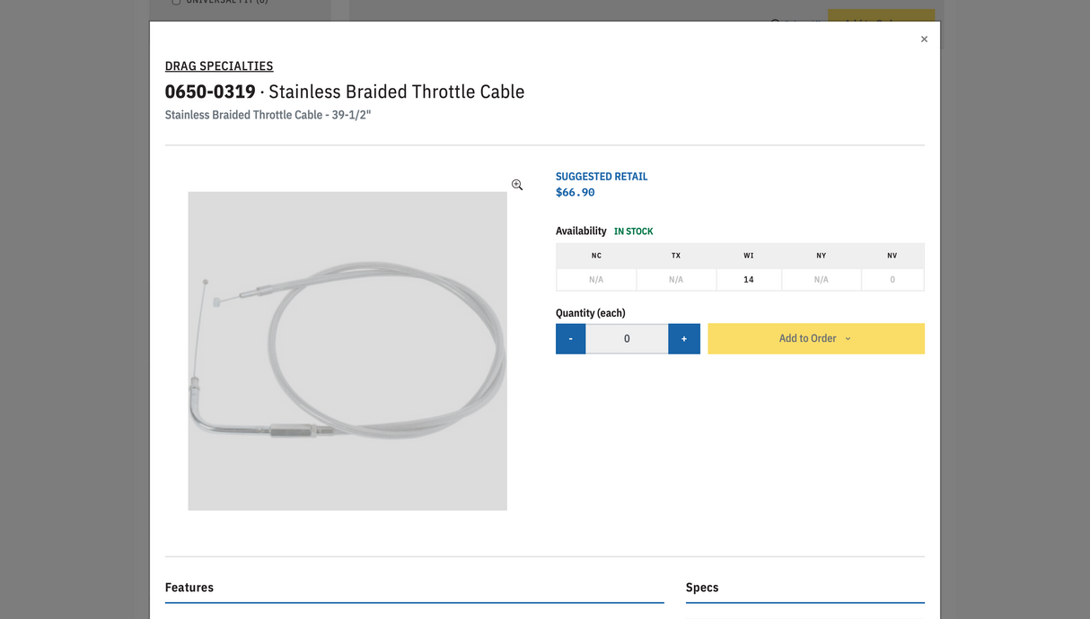Select the NC column header
Viewport: 1090px width, 619px height.
(596, 256)
